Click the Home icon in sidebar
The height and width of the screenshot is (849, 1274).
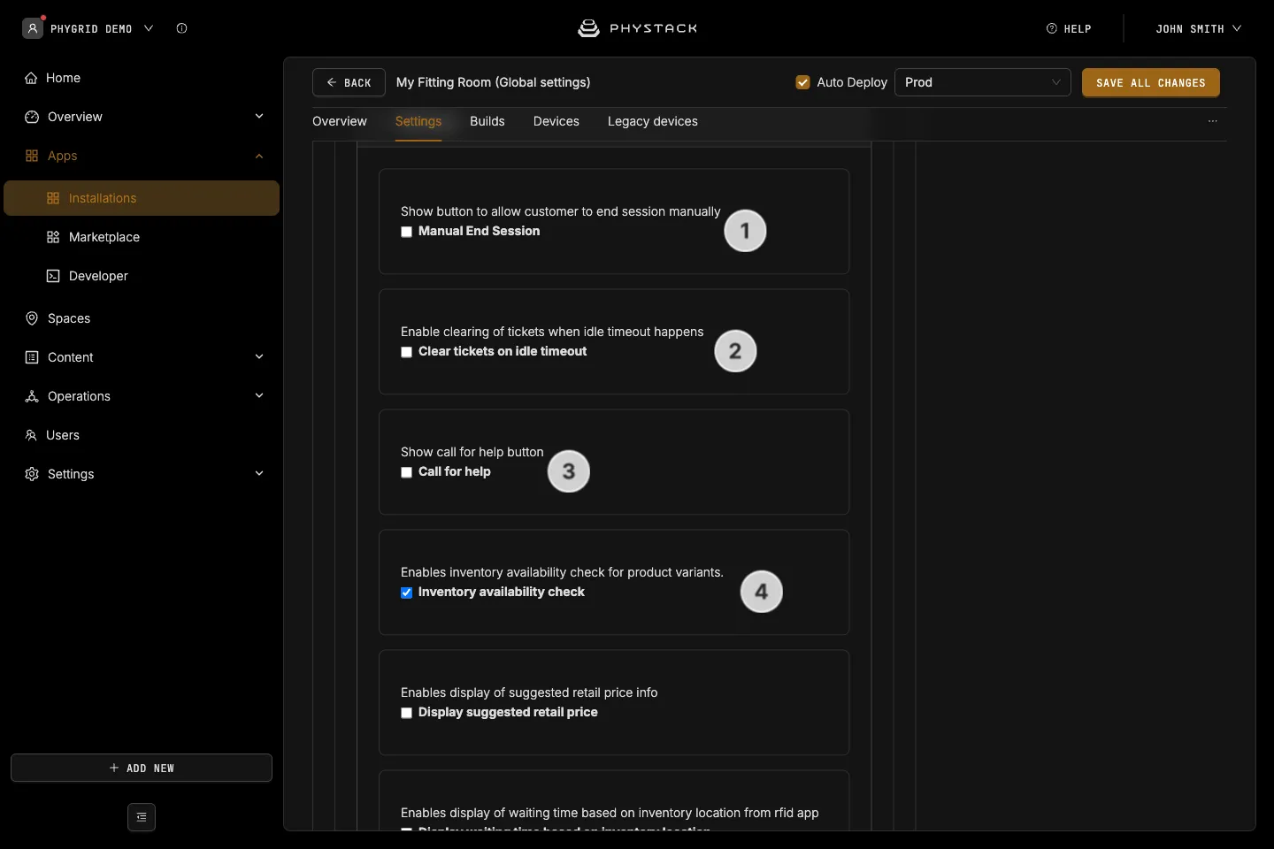(31, 78)
